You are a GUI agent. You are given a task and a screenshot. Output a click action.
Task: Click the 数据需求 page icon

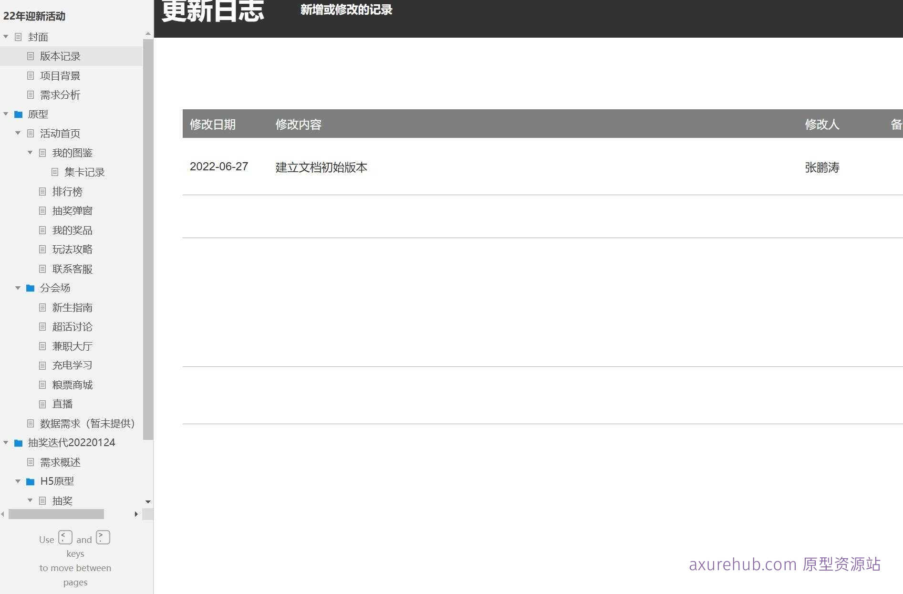[31, 423]
